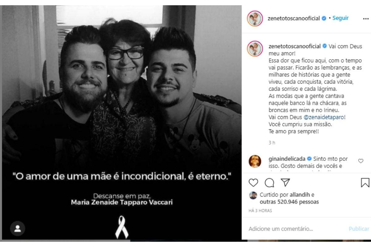The height and width of the screenshot is (247, 371).
Task: Open comments using the speech bubble icon
Action: click(270, 183)
